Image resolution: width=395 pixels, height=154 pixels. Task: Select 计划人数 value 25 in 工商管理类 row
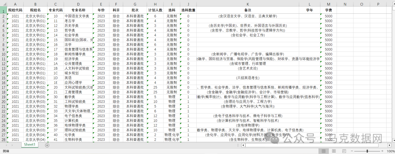(x=155, y=92)
